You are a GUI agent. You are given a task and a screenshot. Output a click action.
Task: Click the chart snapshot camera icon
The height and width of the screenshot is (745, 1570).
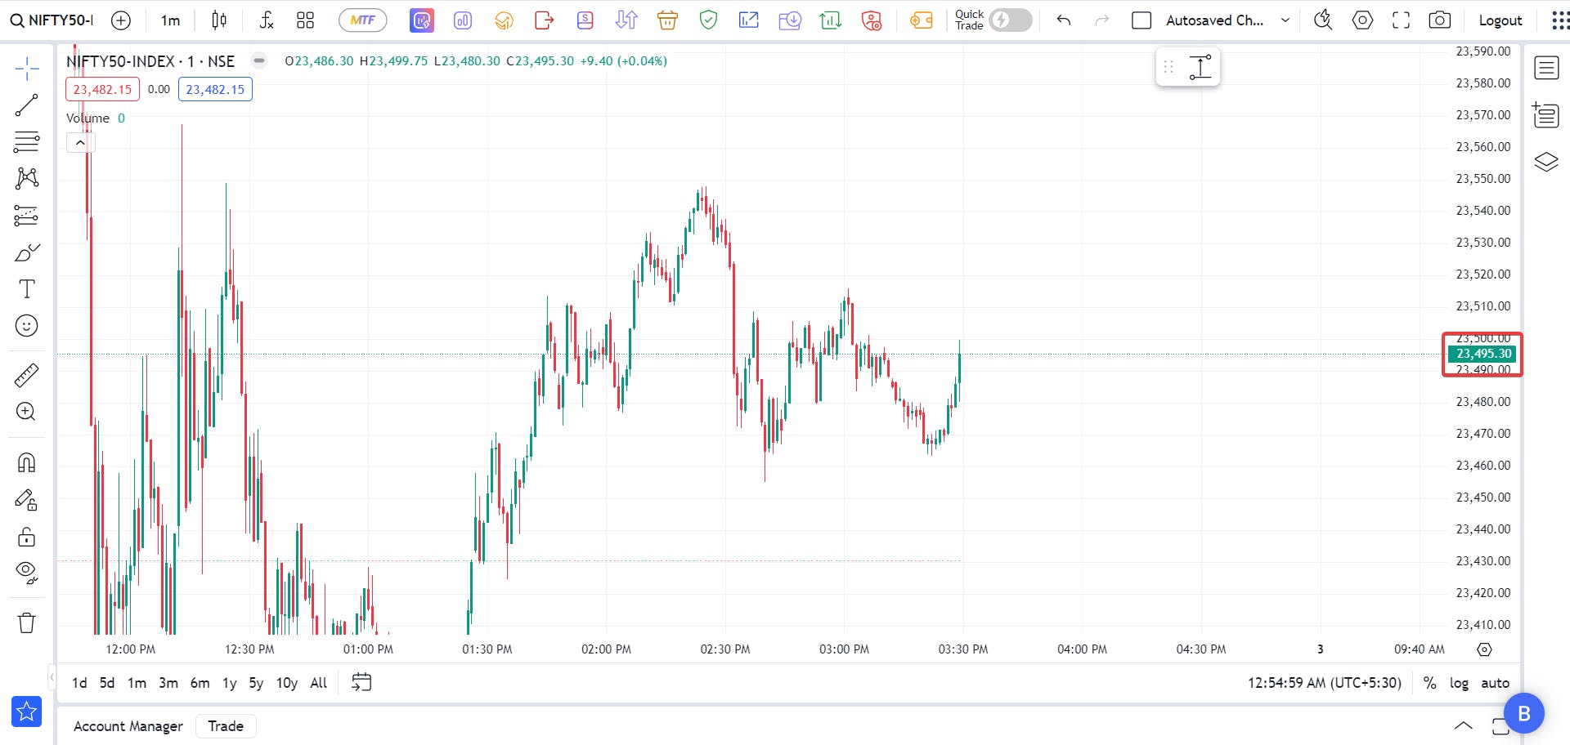(1439, 20)
